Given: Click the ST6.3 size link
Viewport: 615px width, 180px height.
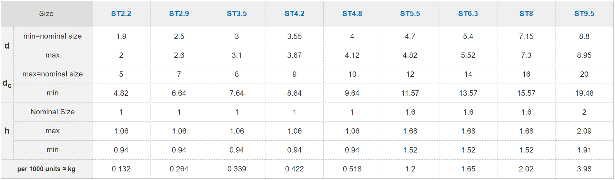Looking at the screenshot, I should pyautogui.click(x=468, y=14).
